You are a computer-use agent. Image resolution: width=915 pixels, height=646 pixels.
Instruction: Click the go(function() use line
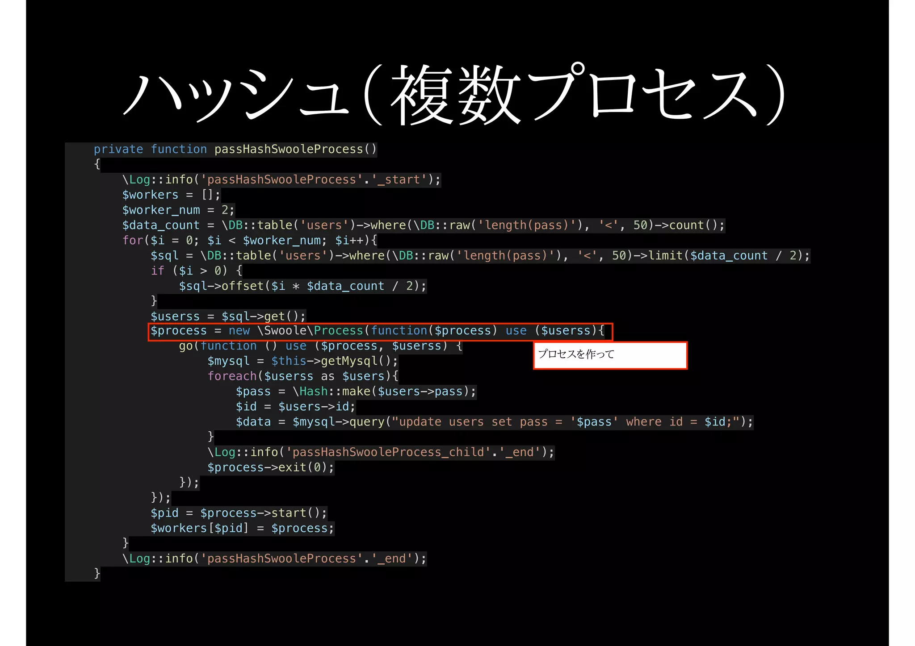click(x=320, y=346)
